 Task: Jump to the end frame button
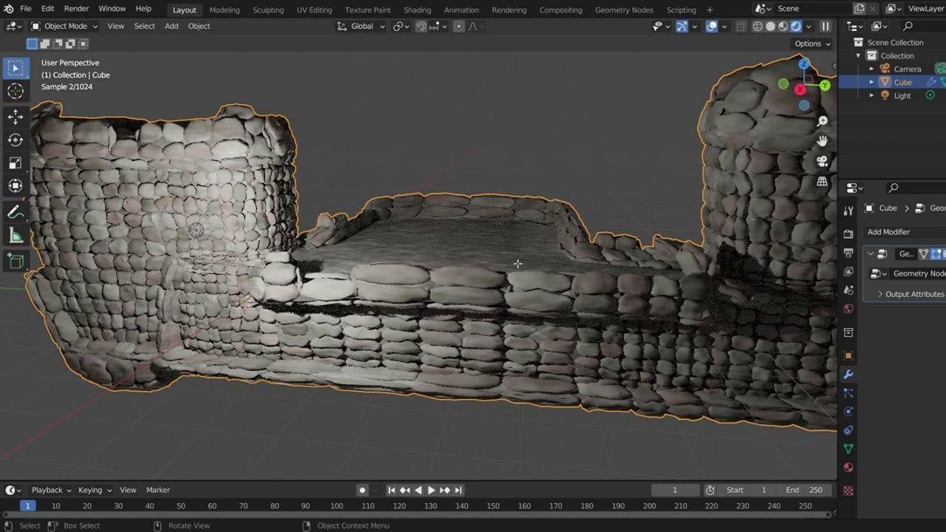pos(458,490)
